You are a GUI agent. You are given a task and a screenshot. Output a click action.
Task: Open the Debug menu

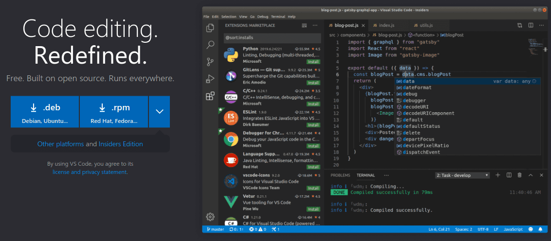tap(262, 17)
